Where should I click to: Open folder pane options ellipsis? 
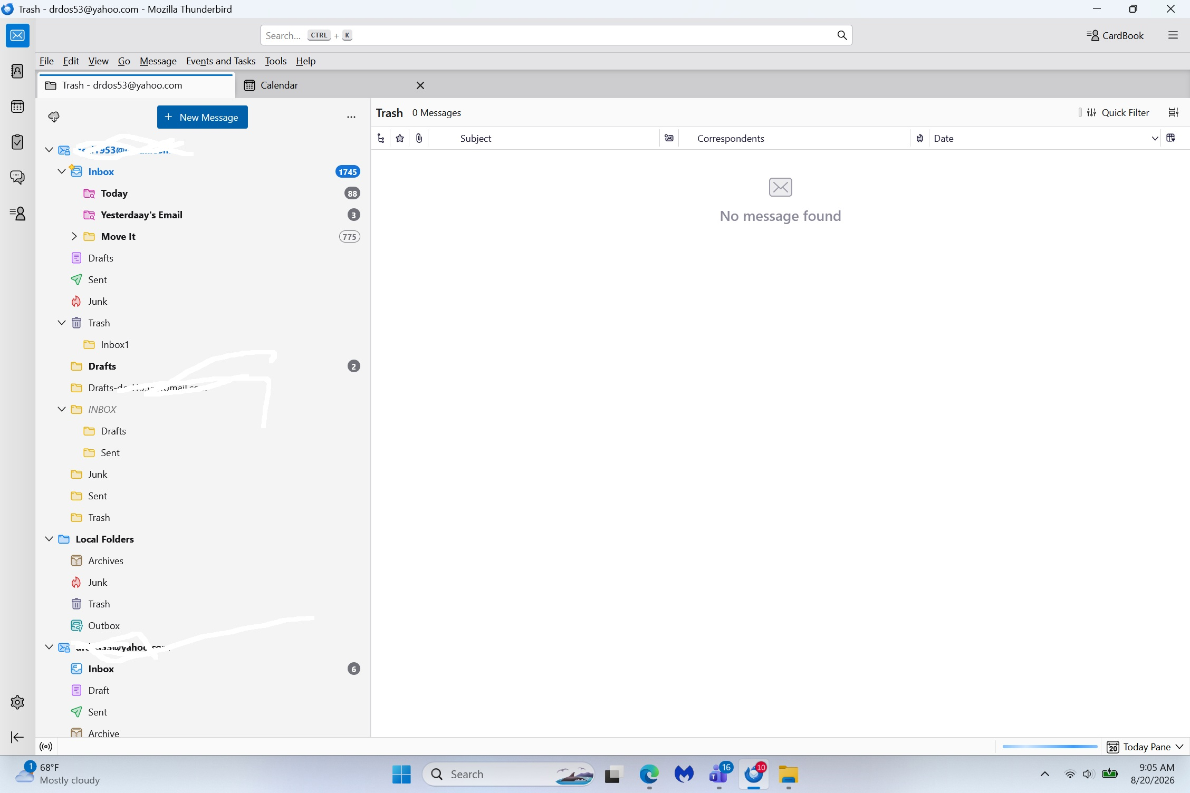click(351, 117)
